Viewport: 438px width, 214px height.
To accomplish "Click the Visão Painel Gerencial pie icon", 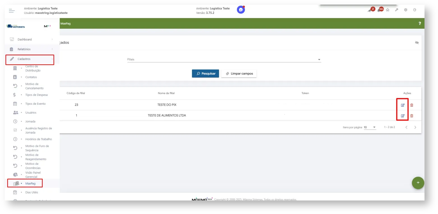I will point(15,175).
